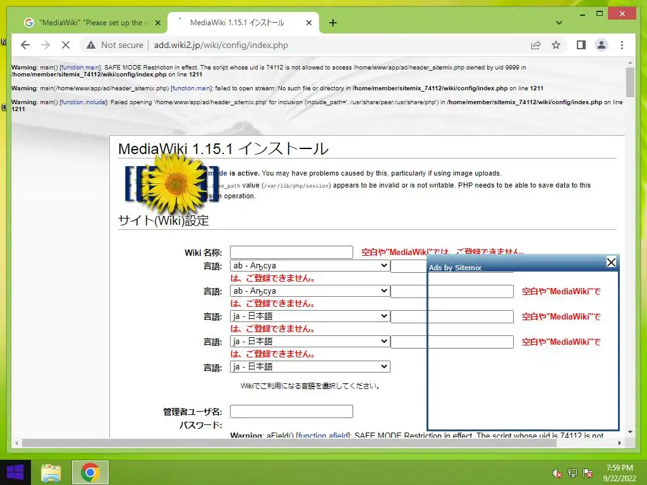Click the 'Wikiでご利用になる言語を選択してください。' hint
Viewport: 647px width, 485px height.
[310, 386]
